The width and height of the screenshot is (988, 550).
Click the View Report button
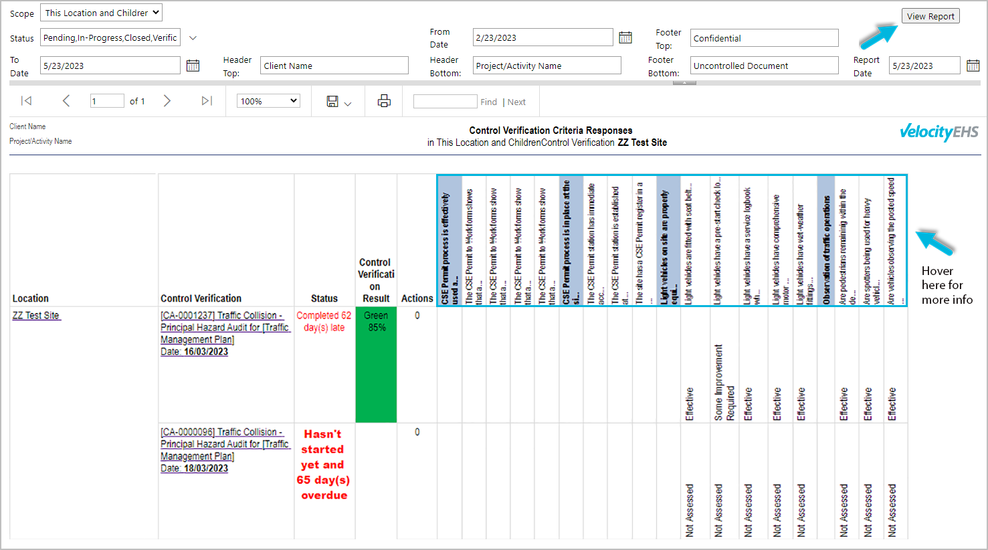pyautogui.click(x=930, y=16)
